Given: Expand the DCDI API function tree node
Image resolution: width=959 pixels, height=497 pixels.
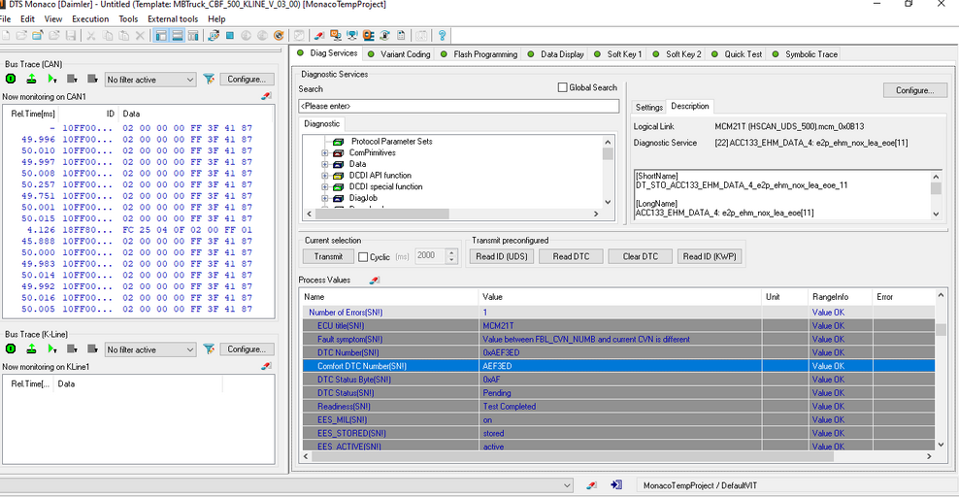Looking at the screenshot, I should pos(325,176).
